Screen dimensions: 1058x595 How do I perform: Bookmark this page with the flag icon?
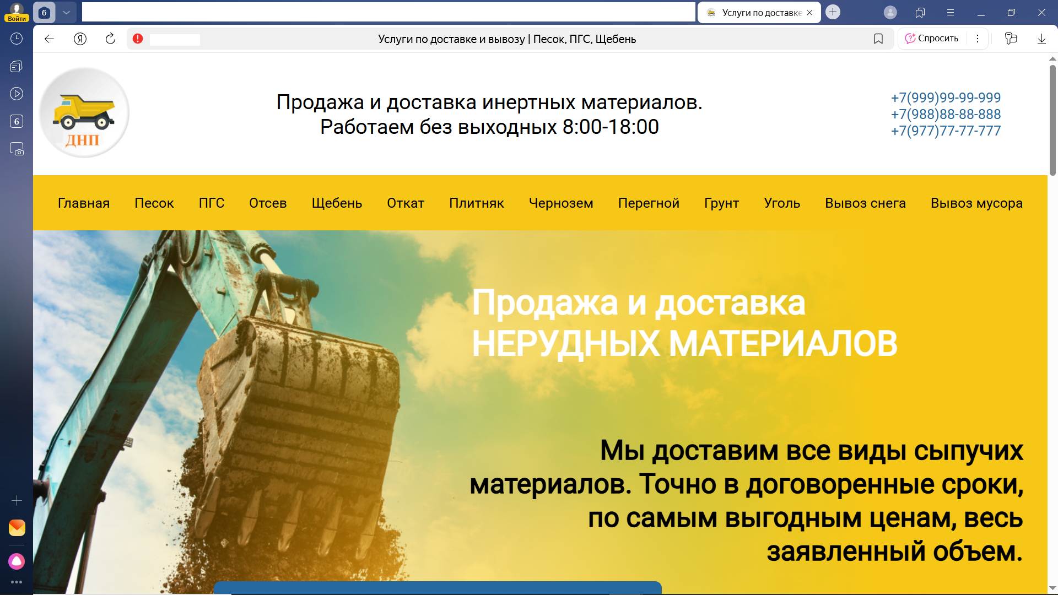(878, 39)
